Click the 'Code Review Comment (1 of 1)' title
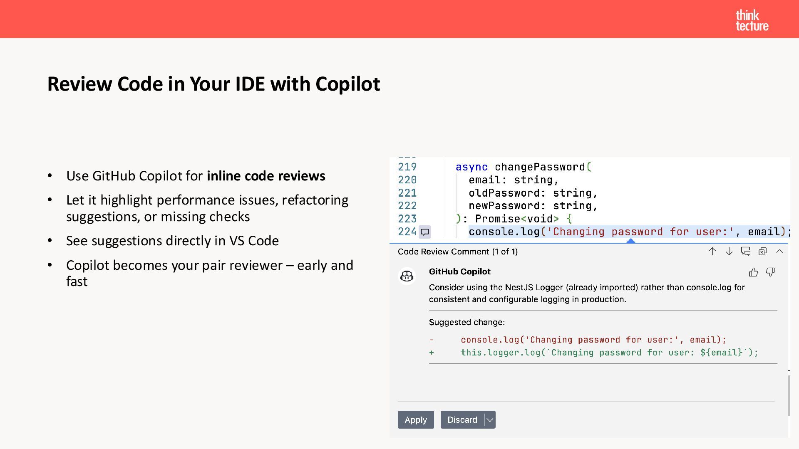The width and height of the screenshot is (799, 449). point(457,252)
